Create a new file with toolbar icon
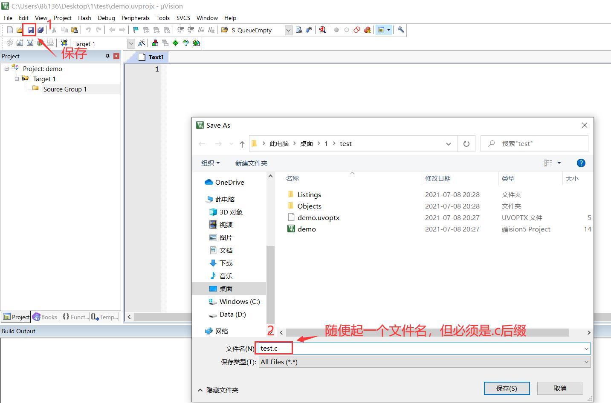The height and width of the screenshot is (403, 611). (10, 30)
